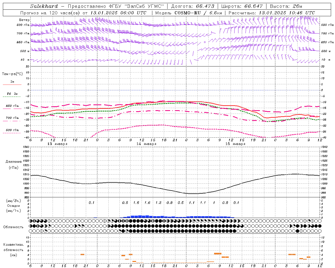Click the Осадки precipitation label
Image resolution: width=335 pixels, height=268 pixels.
14,206
